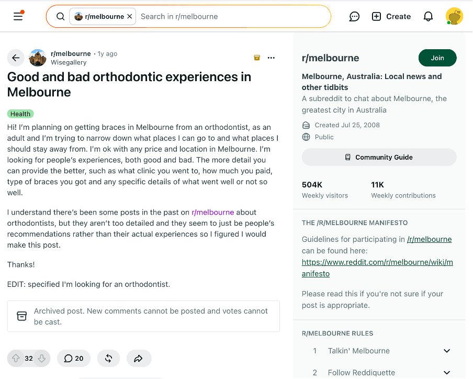Upvote the post
Viewport: 473px width, 379px height.
(x=16, y=358)
